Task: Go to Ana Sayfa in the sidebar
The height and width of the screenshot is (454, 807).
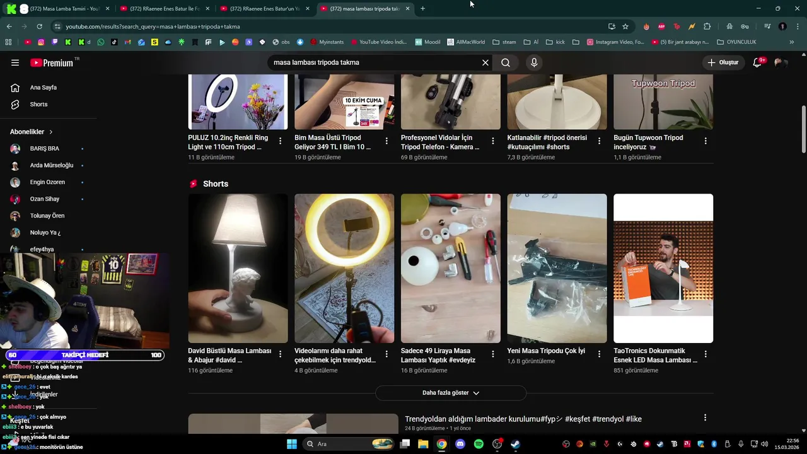Action: [x=49, y=88]
